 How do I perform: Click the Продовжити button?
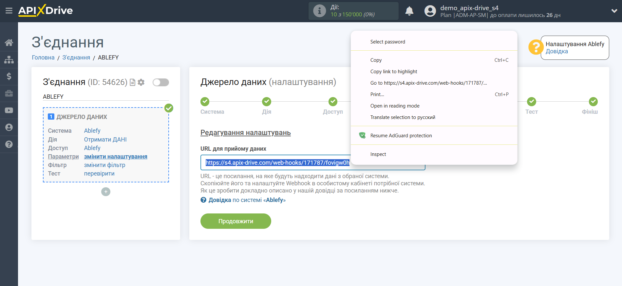236,221
